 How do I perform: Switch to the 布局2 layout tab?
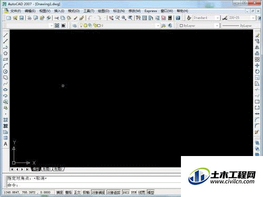(x=58, y=169)
